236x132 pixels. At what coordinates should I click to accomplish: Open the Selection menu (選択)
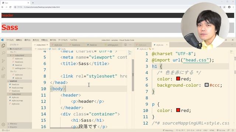point(27,40)
